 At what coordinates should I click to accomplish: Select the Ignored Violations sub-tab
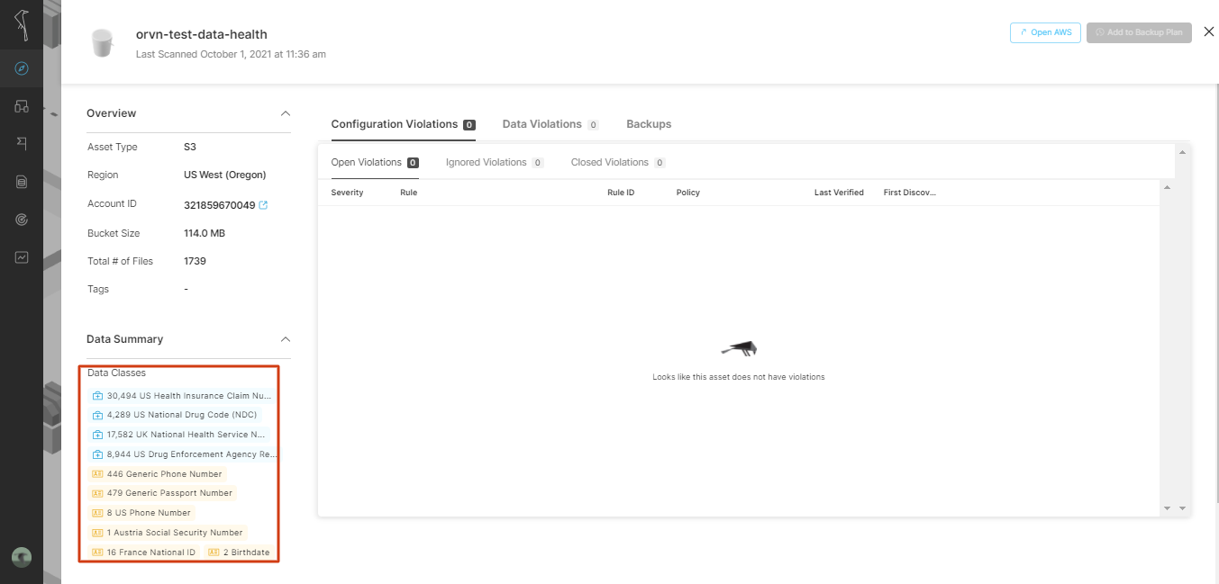pos(495,163)
